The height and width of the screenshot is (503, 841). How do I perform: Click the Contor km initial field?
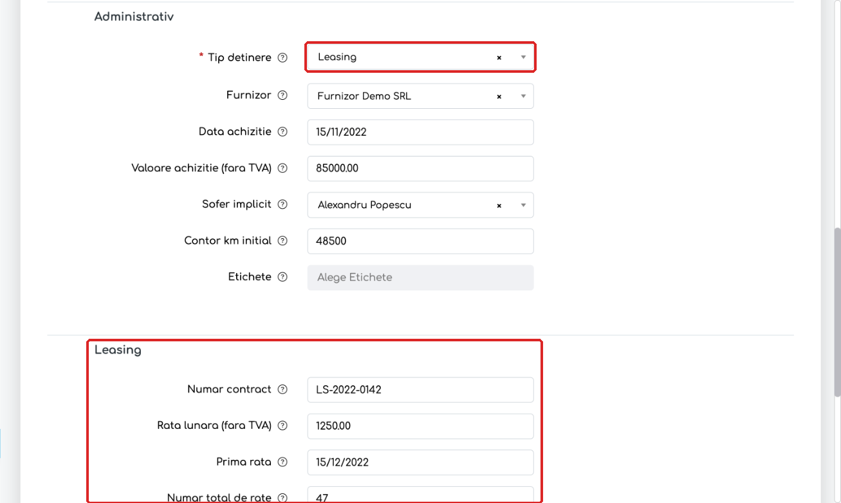pos(421,242)
